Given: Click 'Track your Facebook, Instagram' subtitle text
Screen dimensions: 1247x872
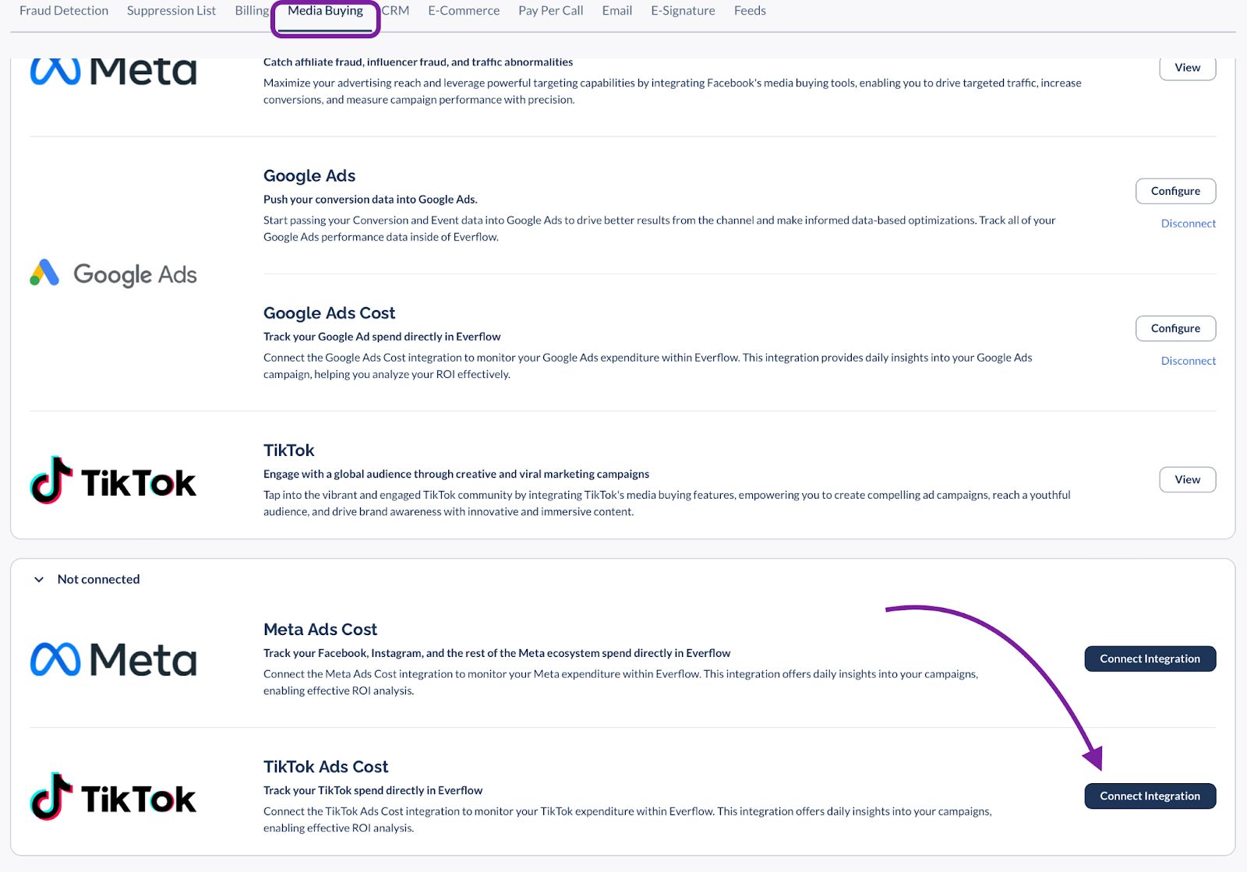Looking at the screenshot, I should tap(496, 653).
